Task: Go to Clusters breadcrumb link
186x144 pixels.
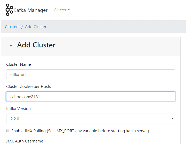Action: (12, 27)
